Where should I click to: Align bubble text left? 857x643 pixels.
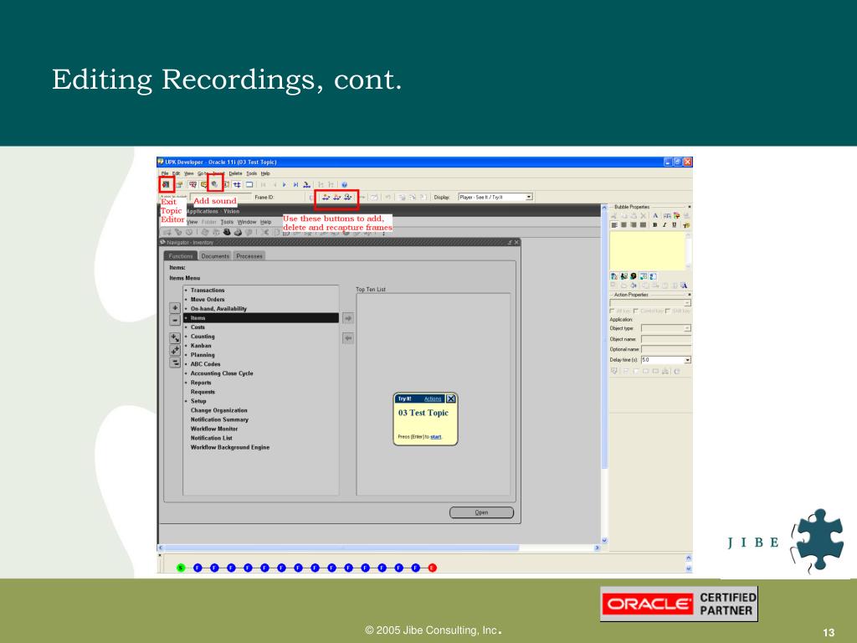click(x=614, y=224)
